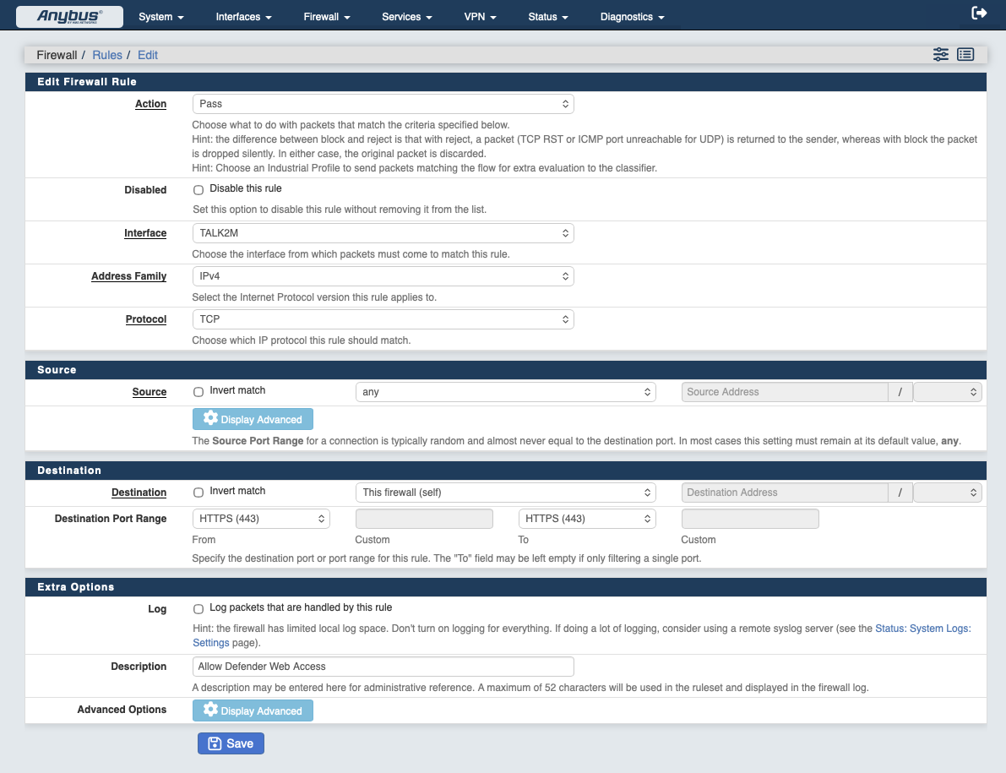1006x773 pixels.
Task: Click the Destination Address input field
Action: 785,493
